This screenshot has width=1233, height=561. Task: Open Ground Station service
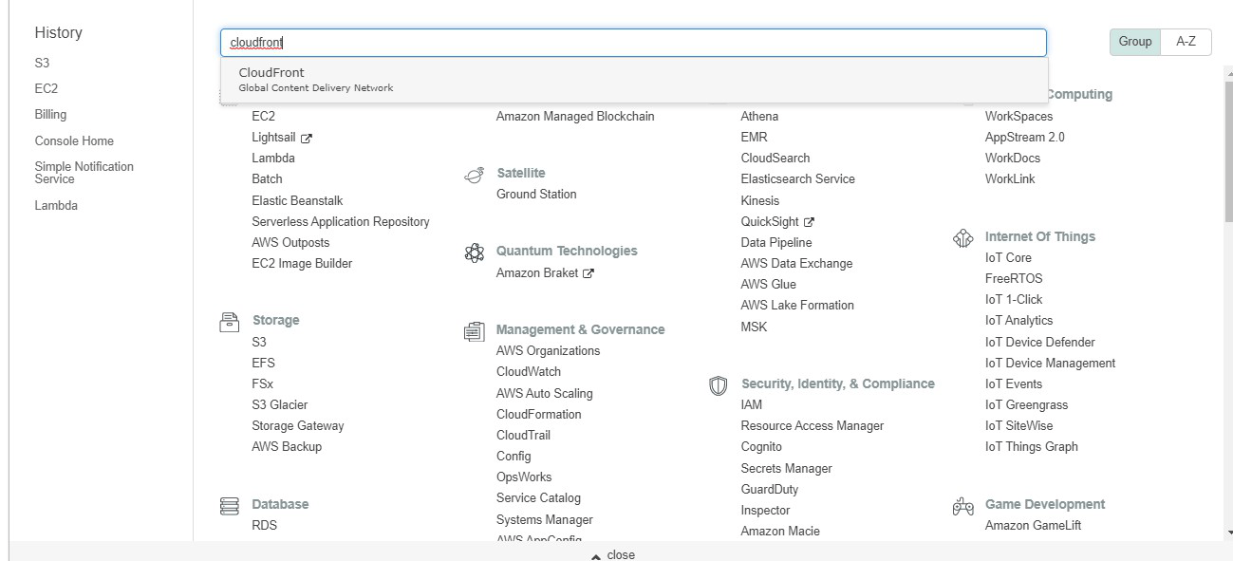[536, 195]
